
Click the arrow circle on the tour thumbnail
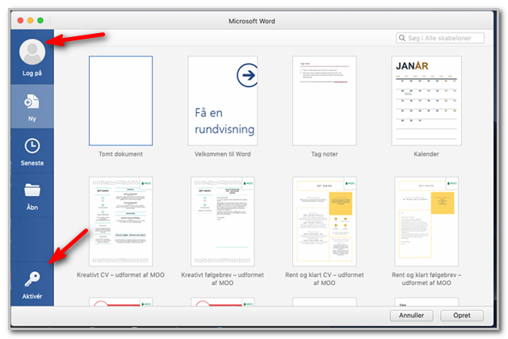pos(247,75)
